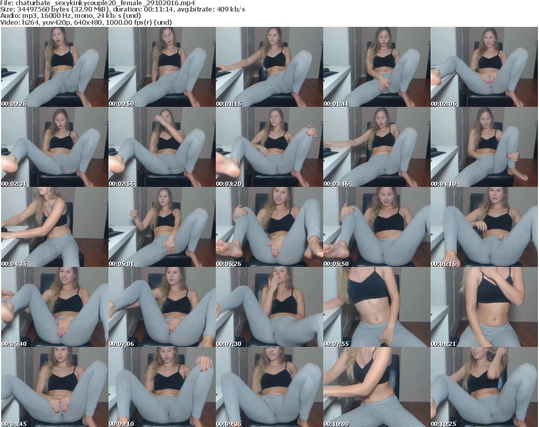This screenshot has height=427, width=539.
Task: Open the thumbnail stamped 00:01:41
Action: tap(377, 67)
